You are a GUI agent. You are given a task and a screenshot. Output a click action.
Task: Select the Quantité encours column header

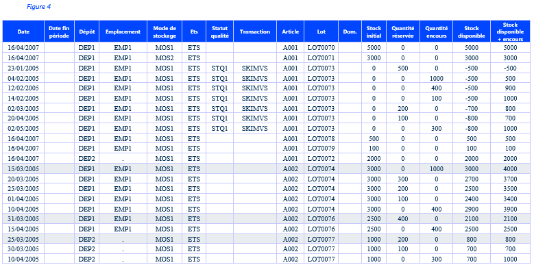[x=436, y=31]
